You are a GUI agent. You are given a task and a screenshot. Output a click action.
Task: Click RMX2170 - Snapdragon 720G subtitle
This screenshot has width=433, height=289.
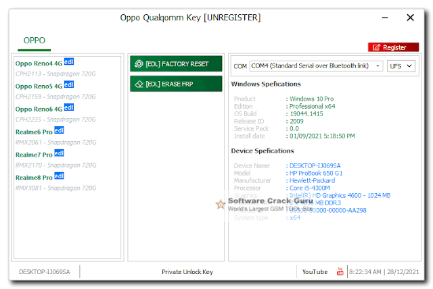tap(55, 165)
